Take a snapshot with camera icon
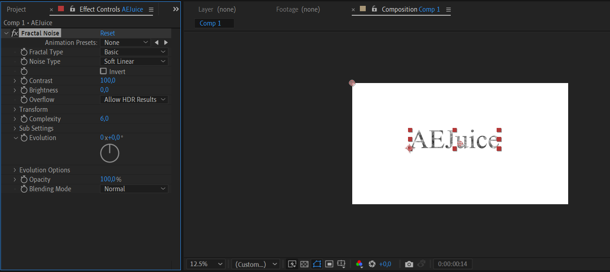The image size is (610, 272). point(409,264)
